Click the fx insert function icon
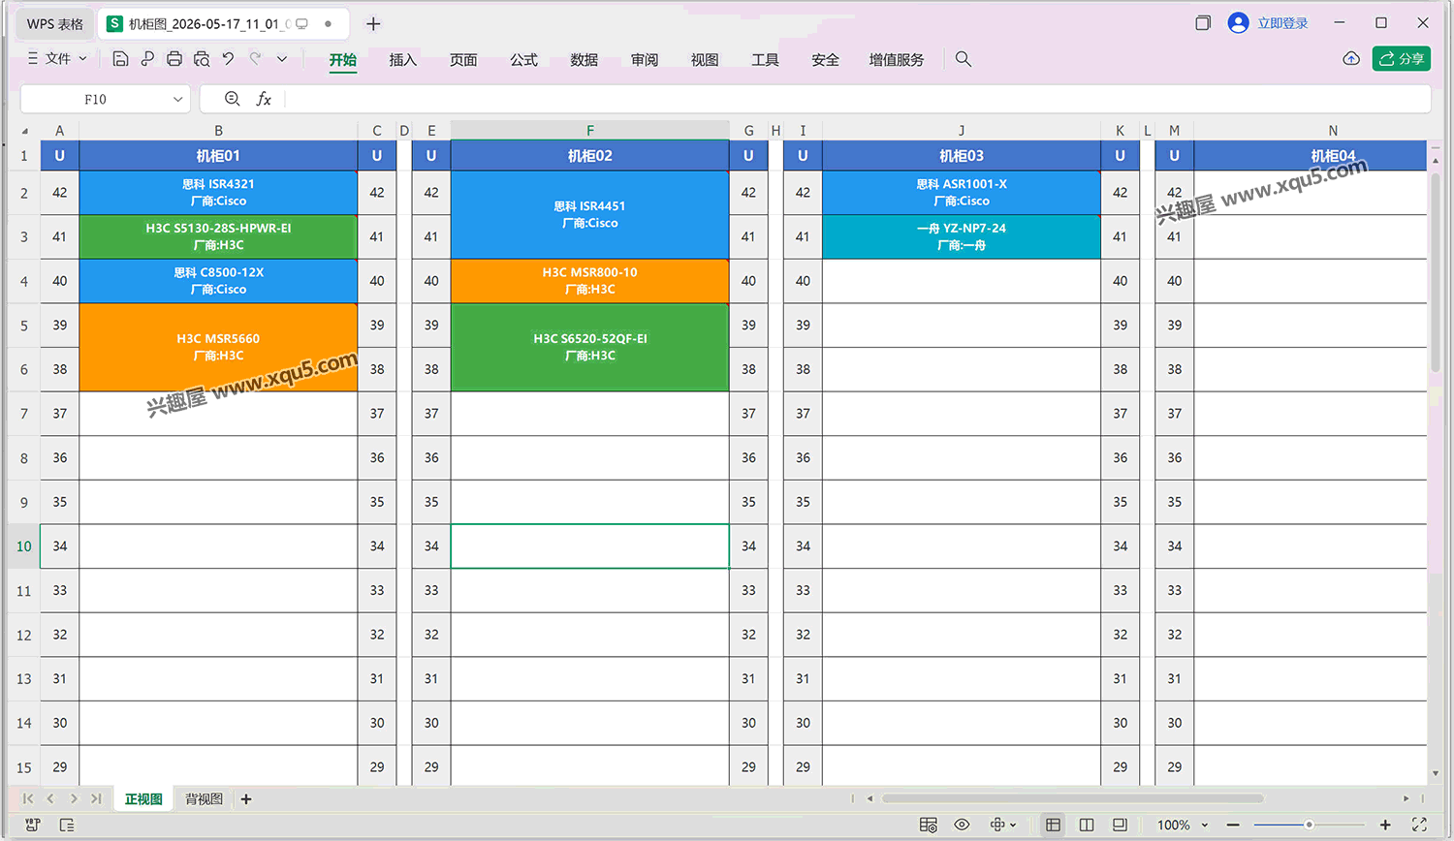This screenshot has height=841, width=1454. (264, 99)
